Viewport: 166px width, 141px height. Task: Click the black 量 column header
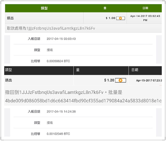(101, 70)
